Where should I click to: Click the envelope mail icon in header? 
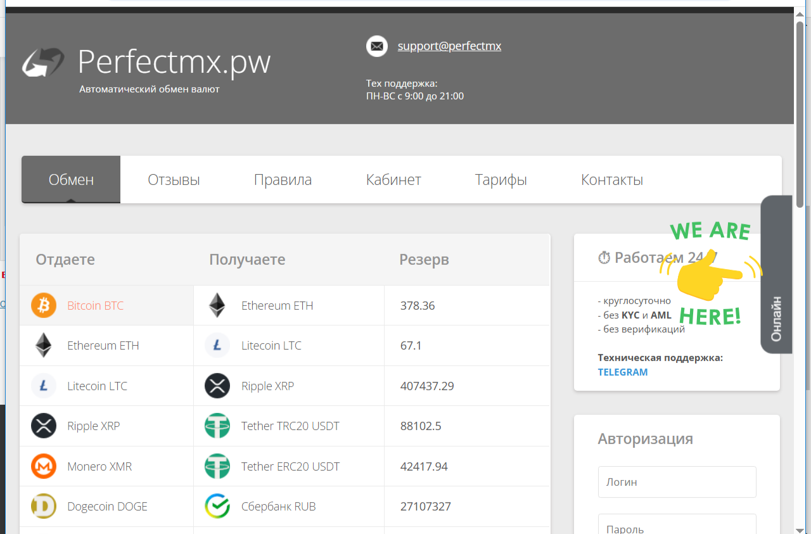click(377, 46)
